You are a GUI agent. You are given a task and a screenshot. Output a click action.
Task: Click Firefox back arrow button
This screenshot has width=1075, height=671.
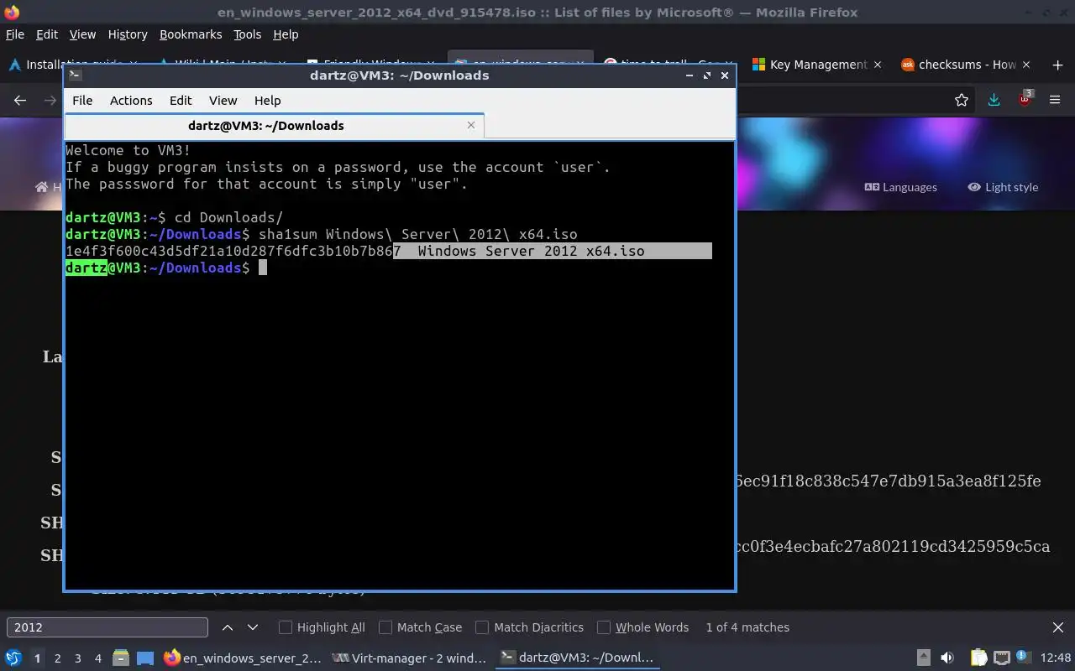coord(20,100)
